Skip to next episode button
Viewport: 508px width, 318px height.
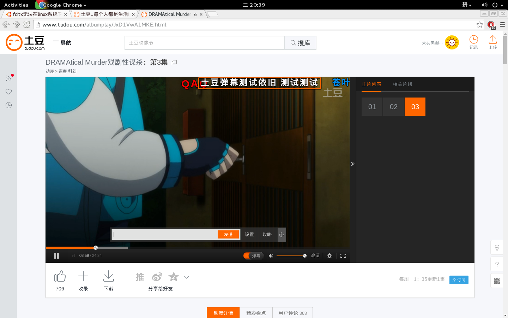[x=73, y=256]
